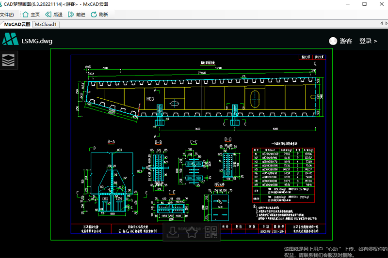Image resolution: width=388 pixels, height=258 pixels.
Task: Select the MxCAD云图 tab
Action: pyautogui.click(x=16, y=24)
